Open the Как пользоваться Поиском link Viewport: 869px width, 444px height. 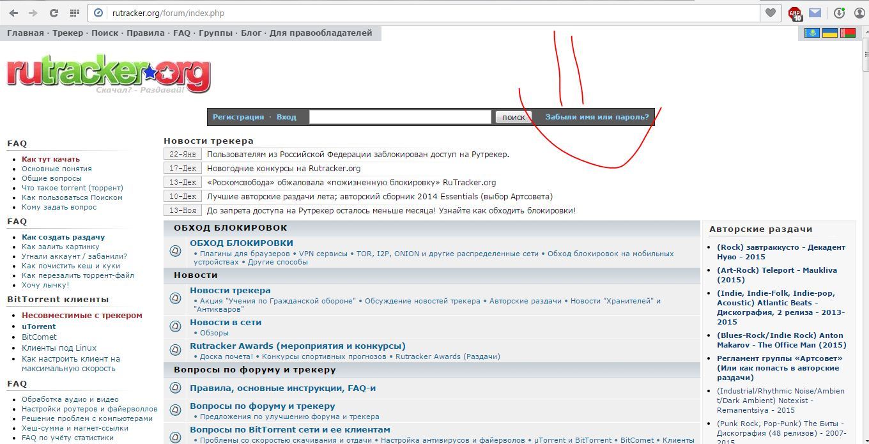click(72, 197)
